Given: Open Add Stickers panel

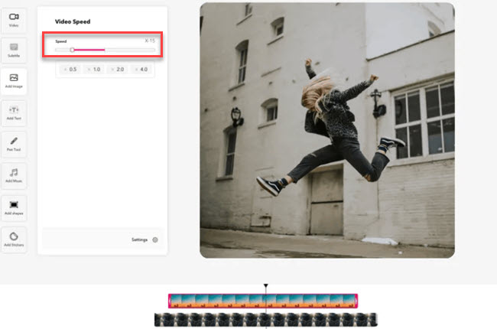Looking at the screenshot, I should pyautogui.click(x=14, y=239).
